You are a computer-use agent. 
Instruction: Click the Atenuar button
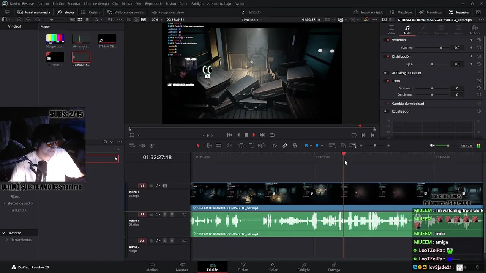click(x=466, y=146)
